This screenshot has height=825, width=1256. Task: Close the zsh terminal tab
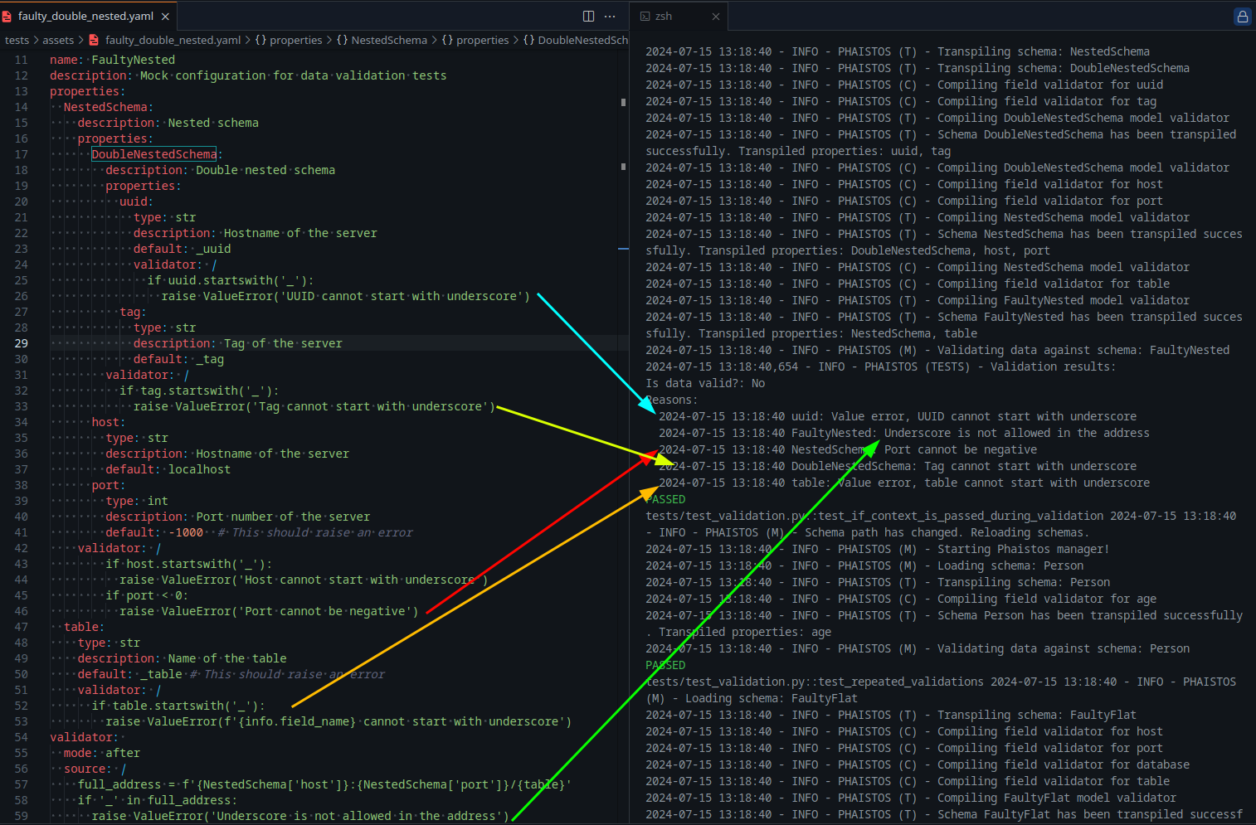coord(716,16)
